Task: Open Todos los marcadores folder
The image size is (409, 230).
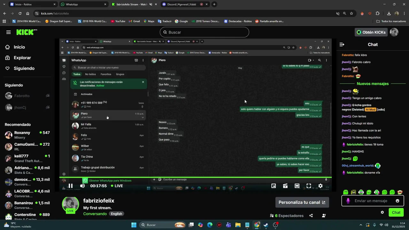Action: [x=391, y=21]
